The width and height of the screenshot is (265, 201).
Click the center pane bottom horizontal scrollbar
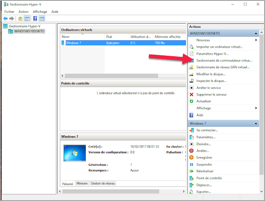(111, 191)
